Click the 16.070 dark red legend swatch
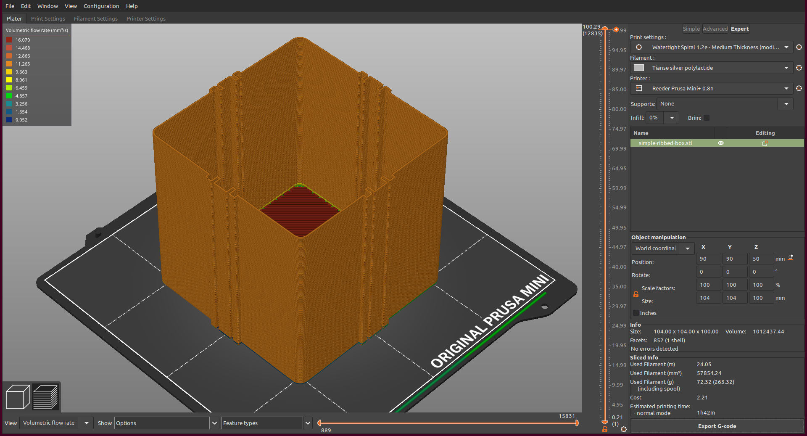807x436 pixels. (x=9, y=40)
